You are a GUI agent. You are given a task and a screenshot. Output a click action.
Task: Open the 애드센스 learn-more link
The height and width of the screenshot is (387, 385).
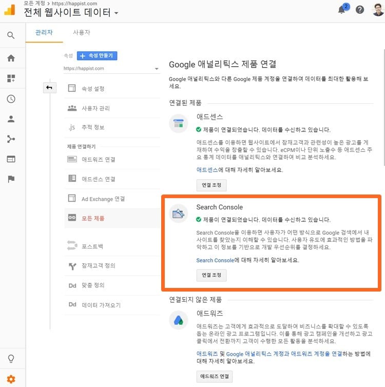(x=207, y=169)
